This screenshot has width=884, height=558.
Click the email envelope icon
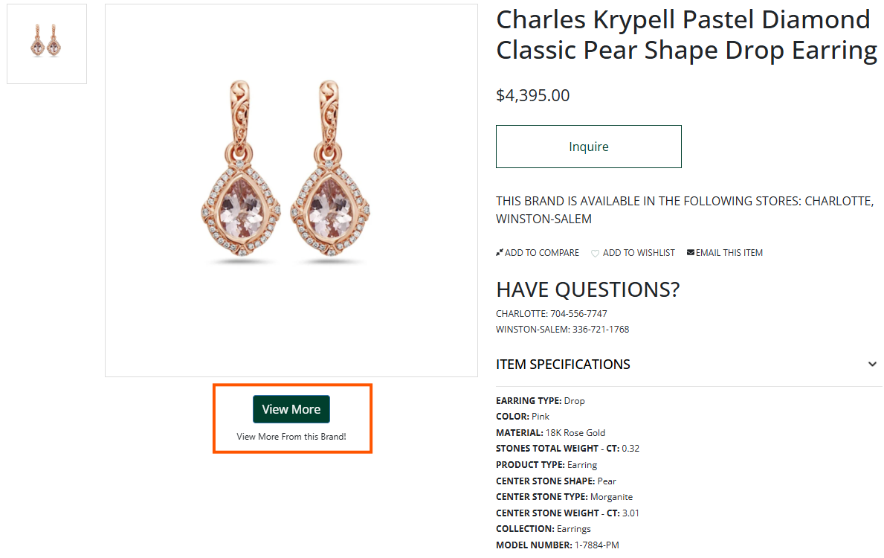[x=690, y=252]
